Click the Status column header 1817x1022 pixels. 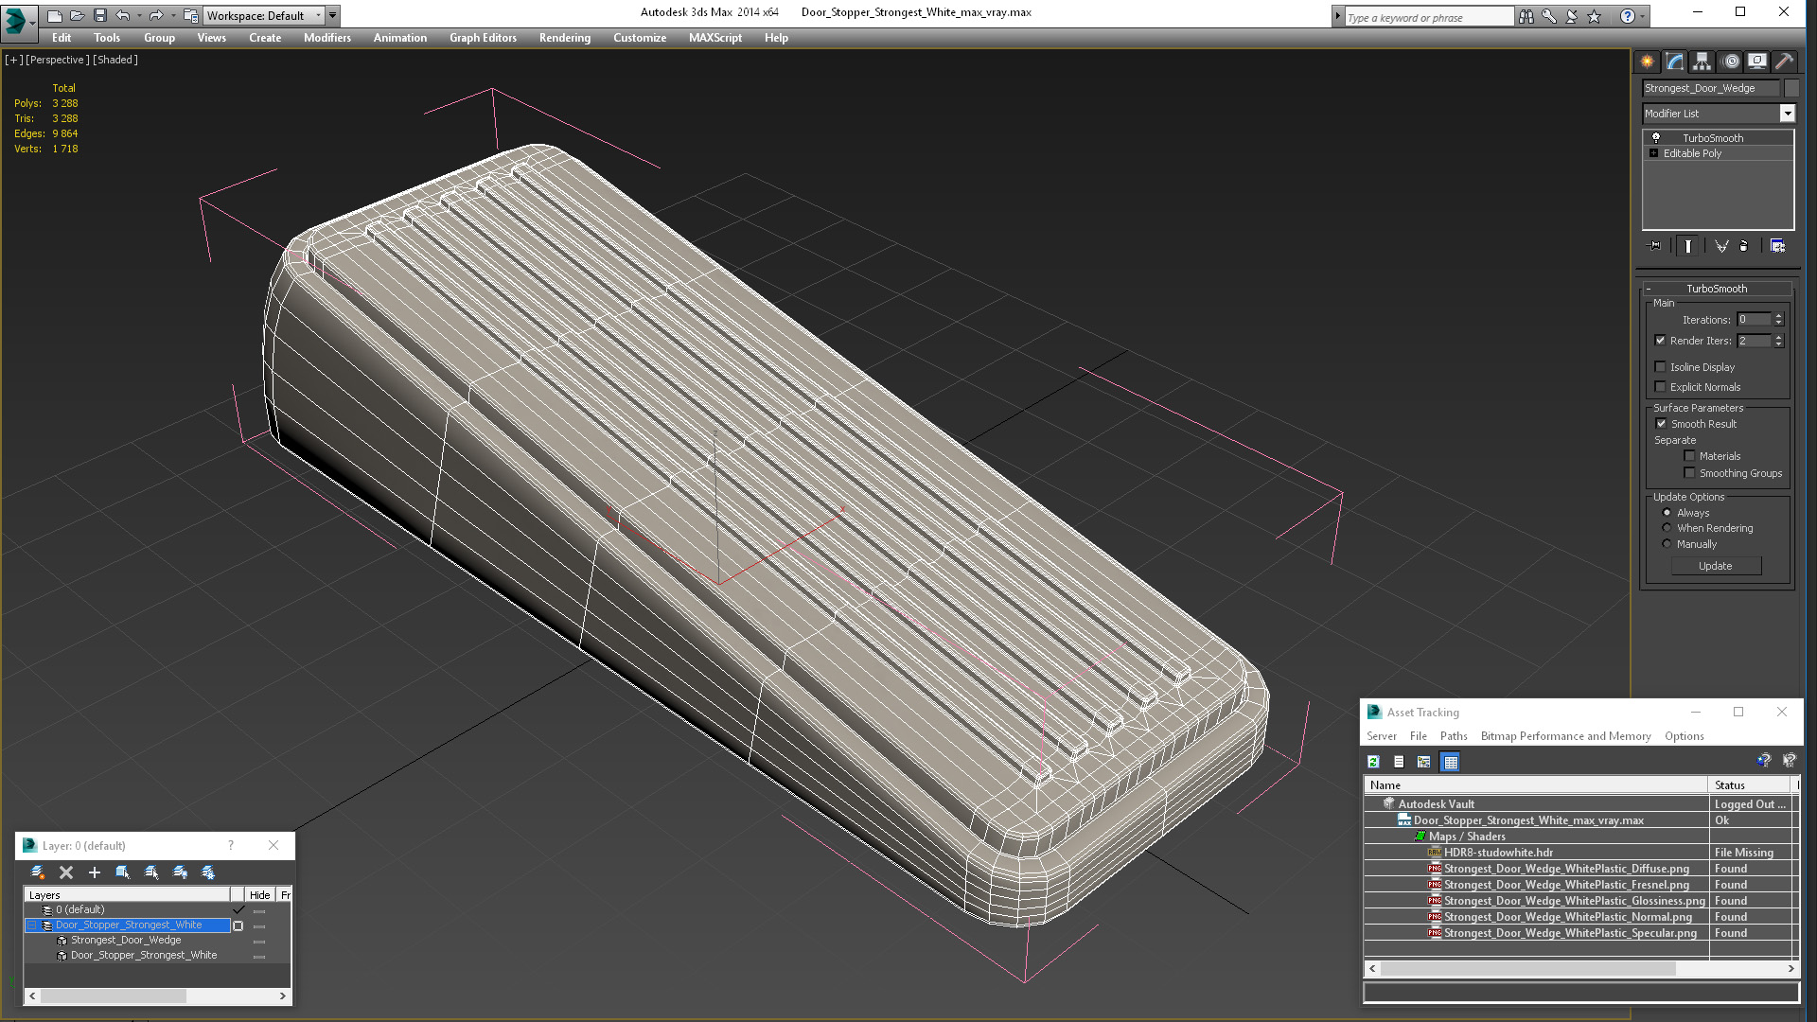tap(1753, 785)
